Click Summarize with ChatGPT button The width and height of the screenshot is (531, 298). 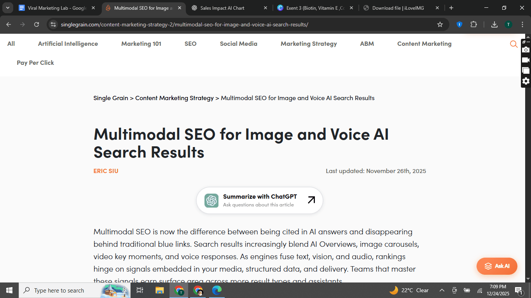pyautogui.click(x=260, y=201)
